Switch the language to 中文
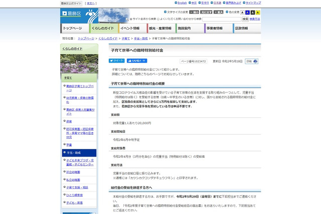 [194, 3]
